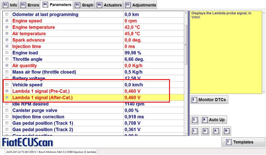Image resolution: width=266 pixels, height=155 pixels.
Task: Enable the Engine load checkbox
Action: click(7, 53)
